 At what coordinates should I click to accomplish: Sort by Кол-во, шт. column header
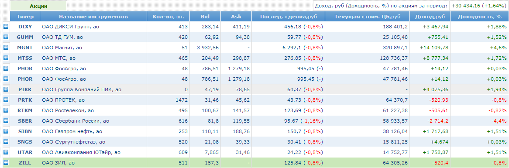point(168,17)
